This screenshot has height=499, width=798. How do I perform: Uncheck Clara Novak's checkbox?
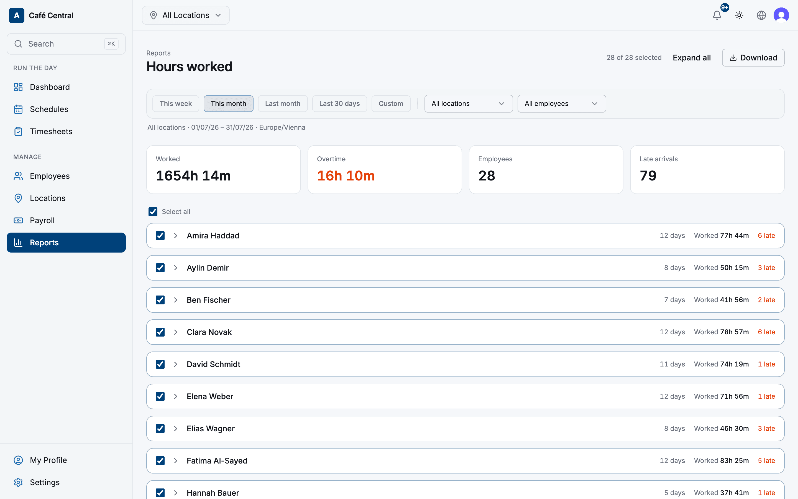[x=160, y=332]
